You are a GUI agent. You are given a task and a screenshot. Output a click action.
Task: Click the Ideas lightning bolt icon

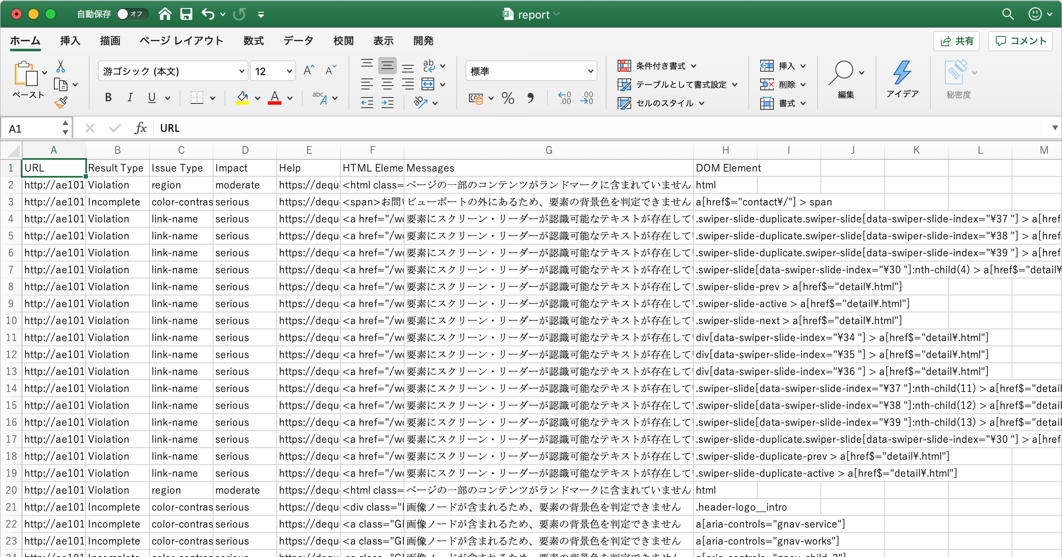coord(902,73)
